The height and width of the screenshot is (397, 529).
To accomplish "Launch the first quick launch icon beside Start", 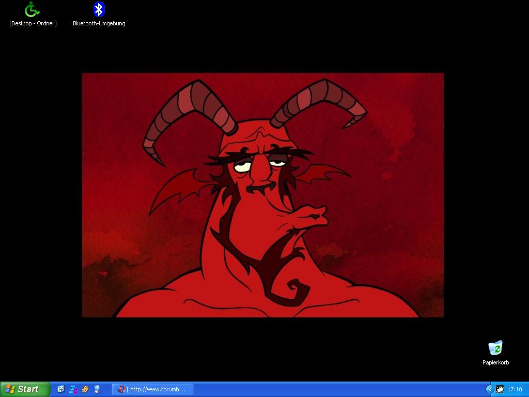I will (x=61, y=389).
